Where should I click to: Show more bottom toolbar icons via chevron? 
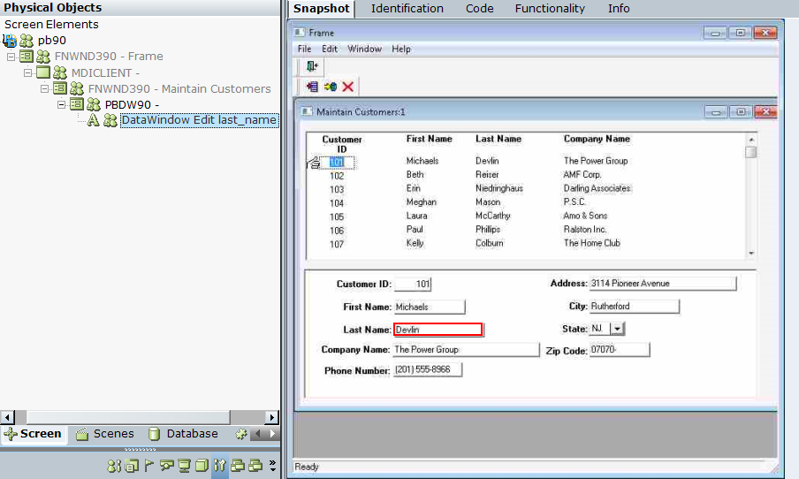point(272,466)
